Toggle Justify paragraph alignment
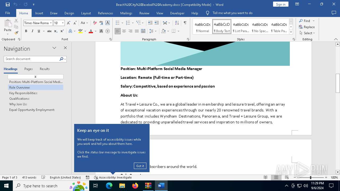This screenshot has width=340, height=191. click(x=137, y=31)
